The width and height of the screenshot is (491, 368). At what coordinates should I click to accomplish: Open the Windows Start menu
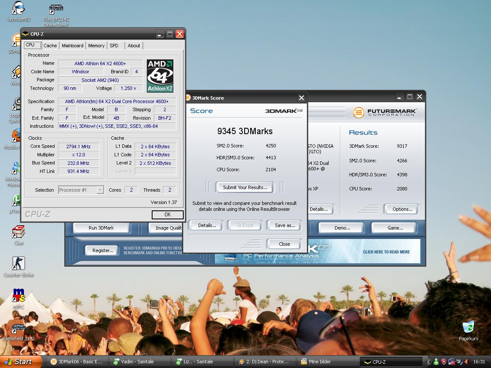tap(20, 362)
